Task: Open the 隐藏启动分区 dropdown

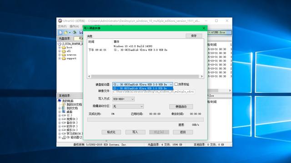Action: click(128, 106)
